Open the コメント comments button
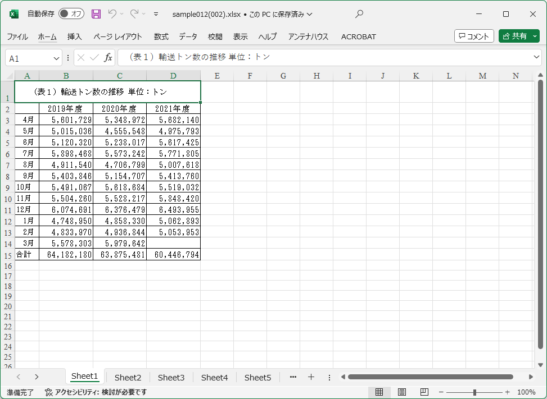547x399 pixels. [x=474, y=36]
